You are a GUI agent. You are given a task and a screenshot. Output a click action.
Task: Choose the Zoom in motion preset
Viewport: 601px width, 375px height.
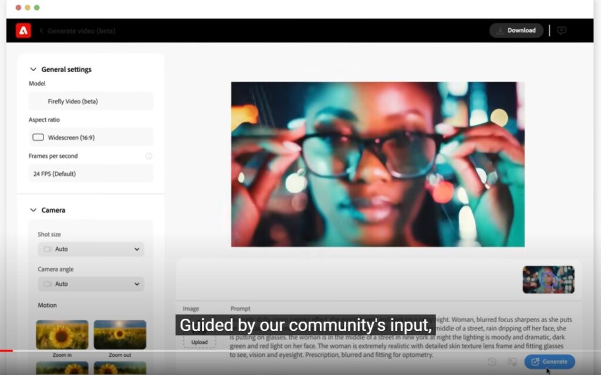62,335
